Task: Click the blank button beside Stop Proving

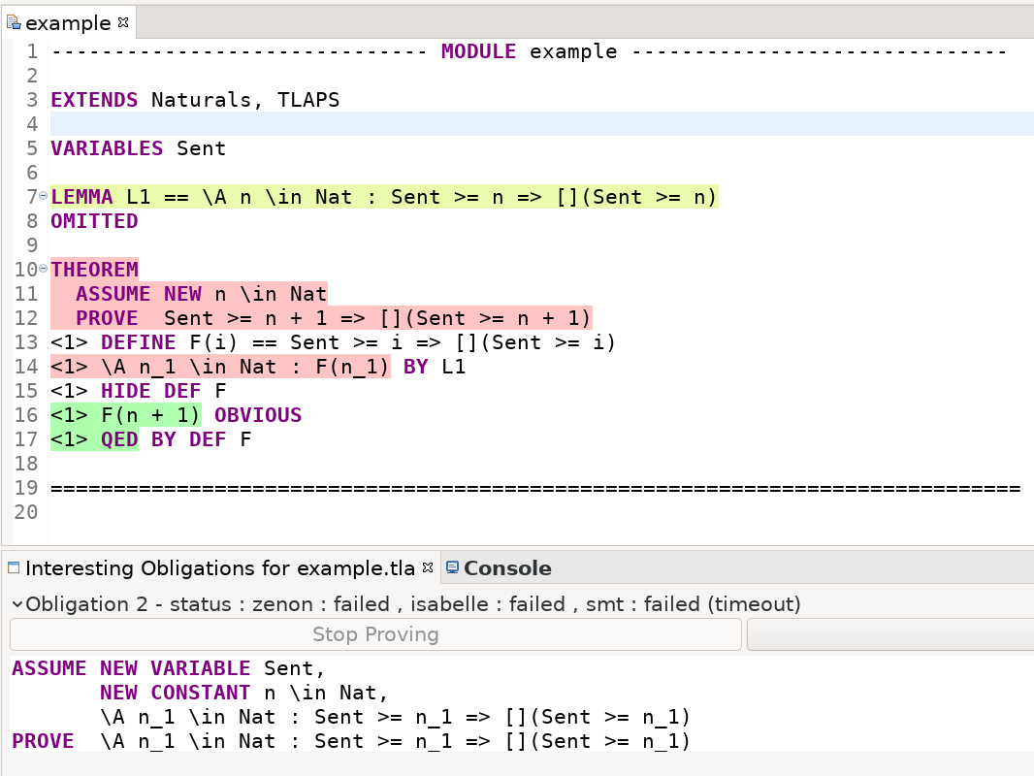Action: pyautogui.click(x=889, y=634)
